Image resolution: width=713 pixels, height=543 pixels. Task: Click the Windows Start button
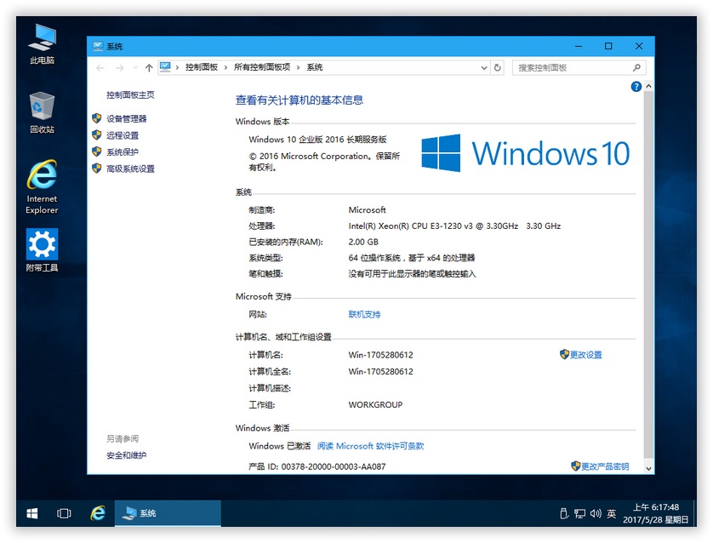[31, 513]
